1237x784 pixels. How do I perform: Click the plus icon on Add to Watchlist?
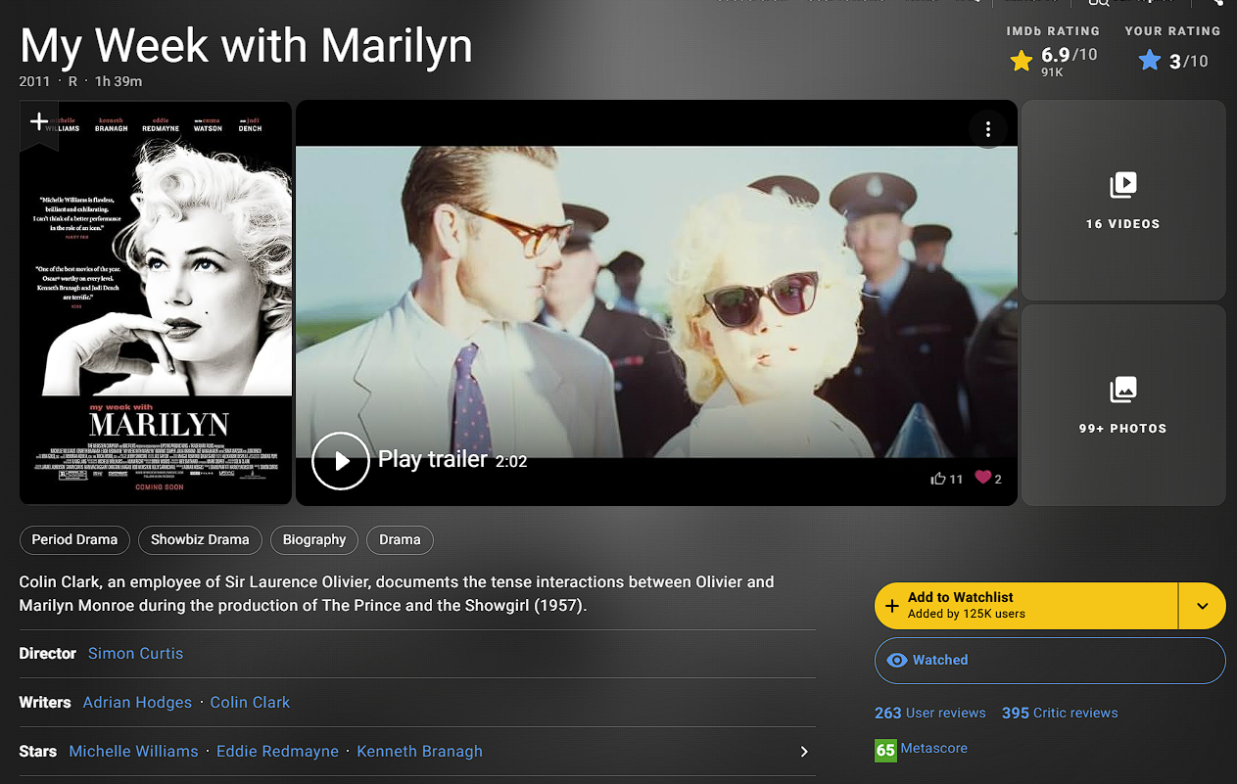(x=892, y=606)
